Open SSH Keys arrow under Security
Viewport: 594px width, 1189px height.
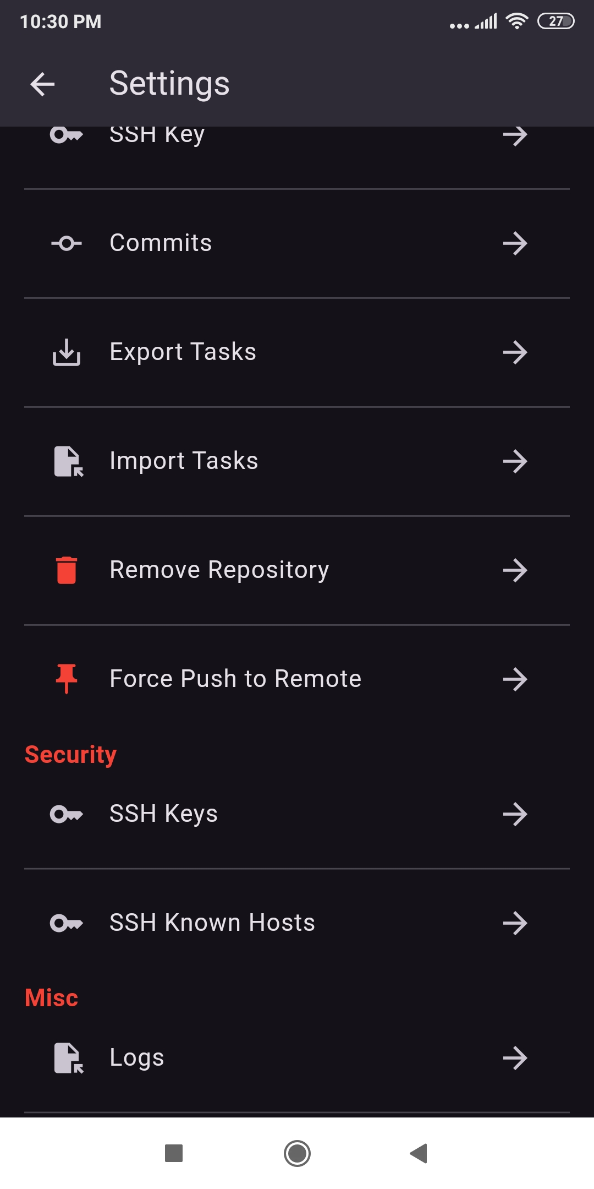(515, 814)
